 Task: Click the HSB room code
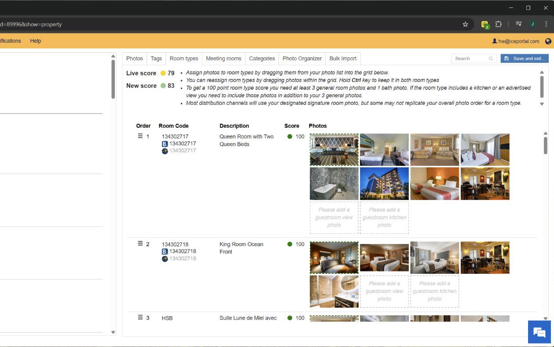[167, 318]
